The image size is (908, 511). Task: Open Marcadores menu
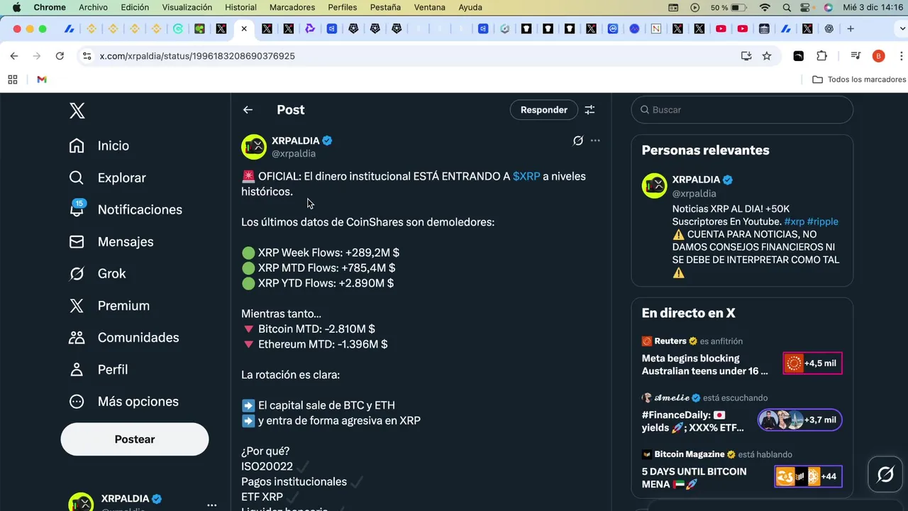(292, 7)
